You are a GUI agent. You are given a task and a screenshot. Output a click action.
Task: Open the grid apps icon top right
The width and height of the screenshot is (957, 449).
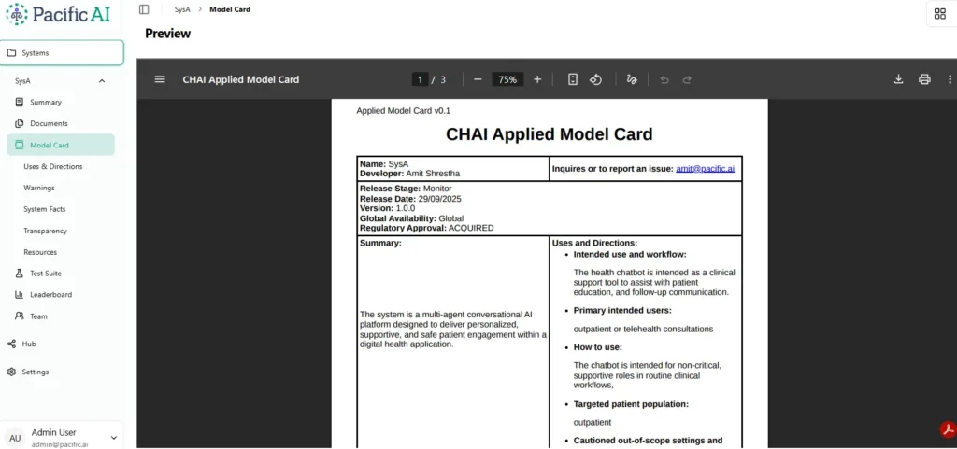(x=939, y=13)
